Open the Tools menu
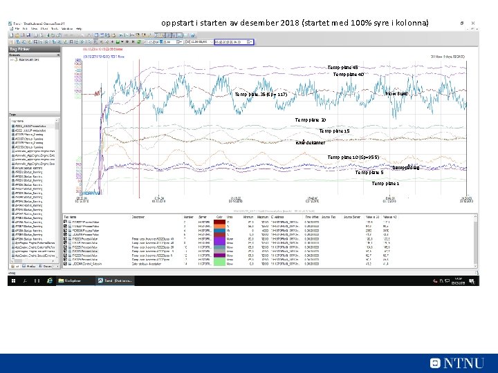Image resolution: width=498 pixels, height=373 pixels. coord(55,28)
